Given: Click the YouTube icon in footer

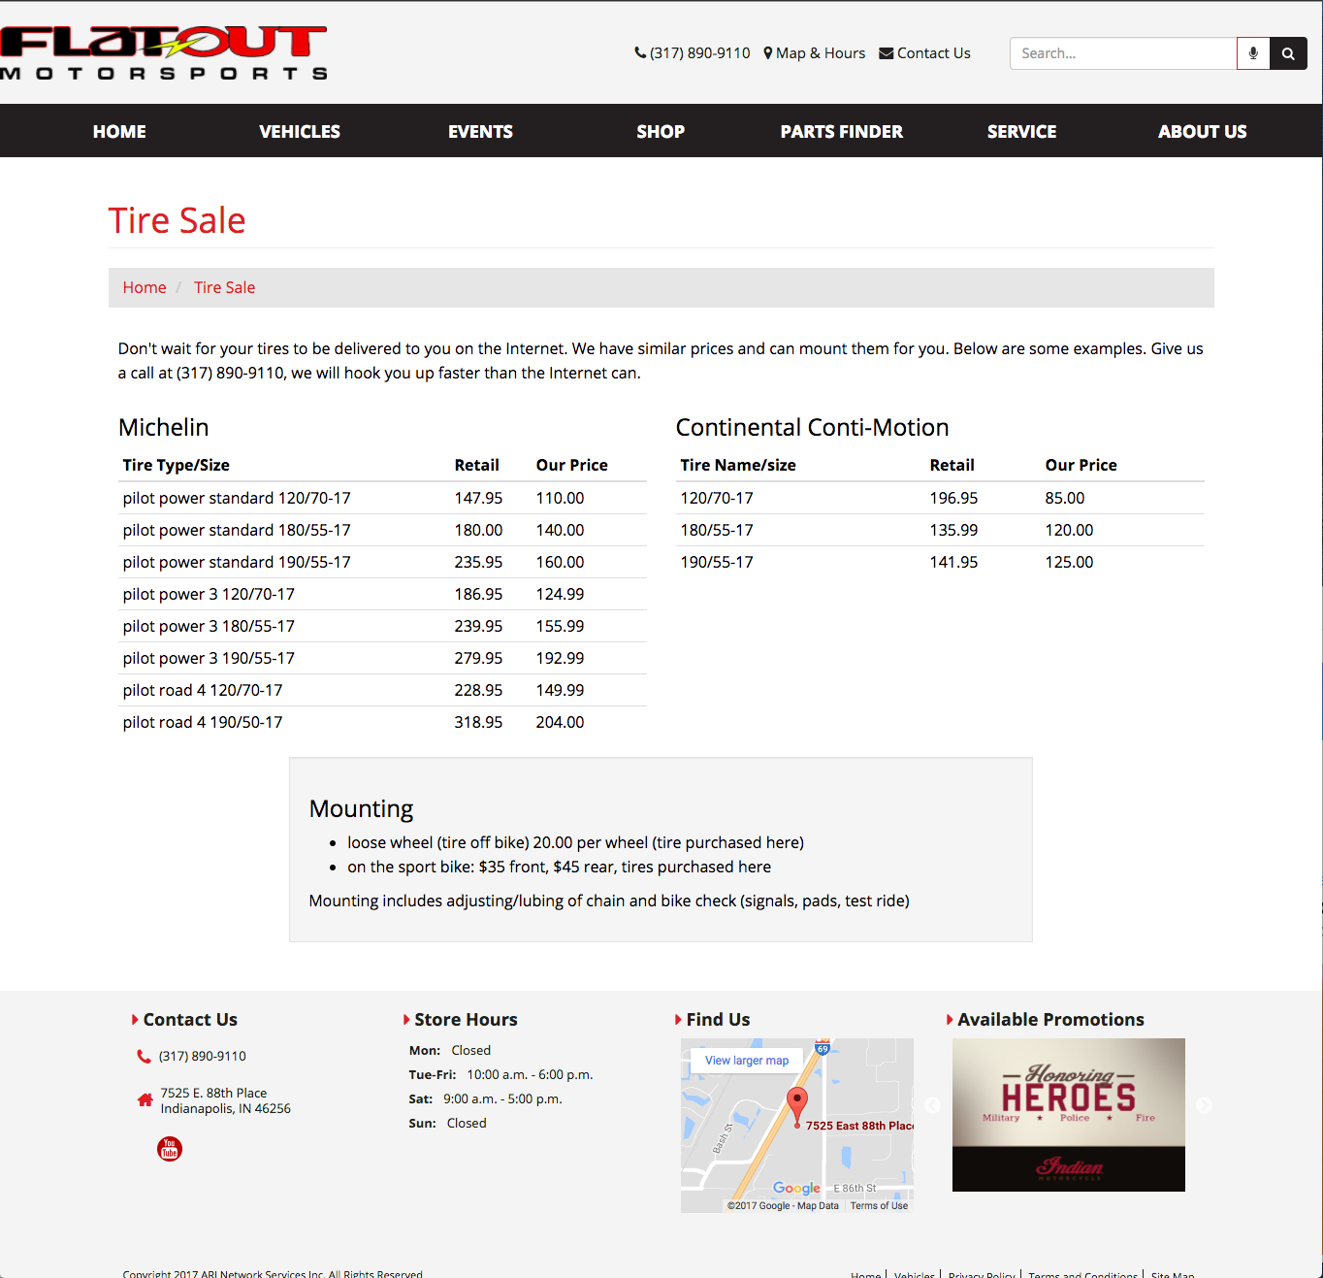Looking at the screenshot, I should (x=170, y=1149).
